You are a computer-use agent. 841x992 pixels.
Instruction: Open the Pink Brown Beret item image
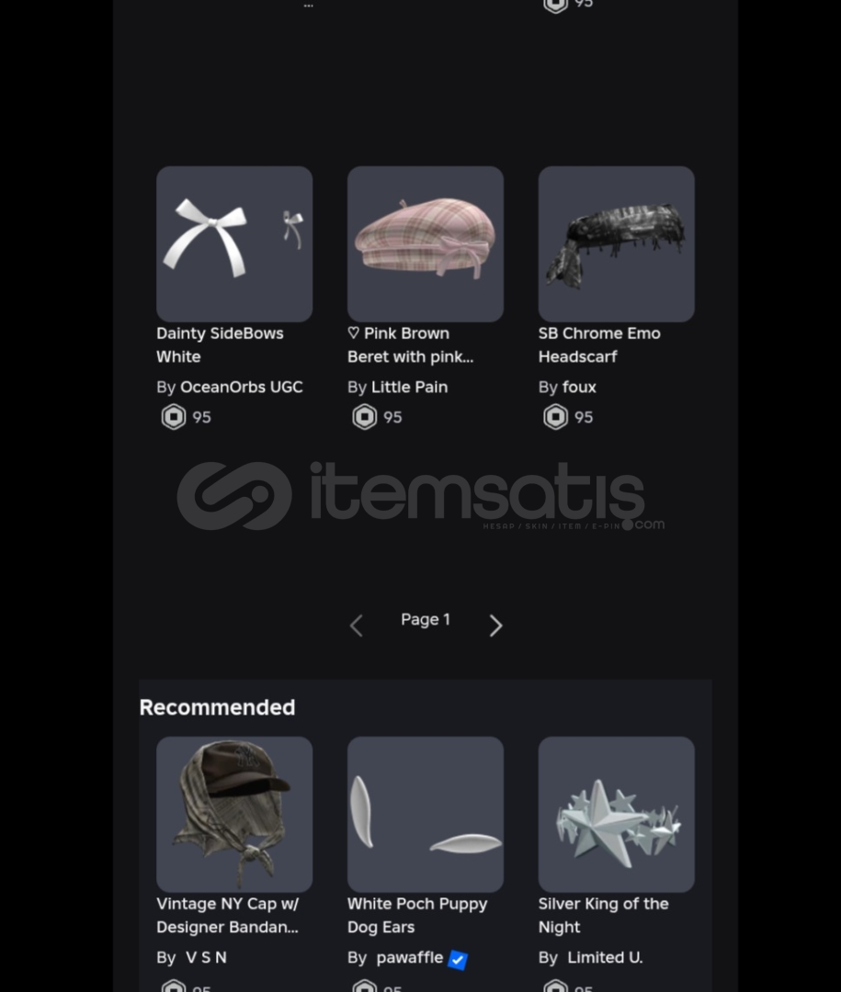coord(426,244)
